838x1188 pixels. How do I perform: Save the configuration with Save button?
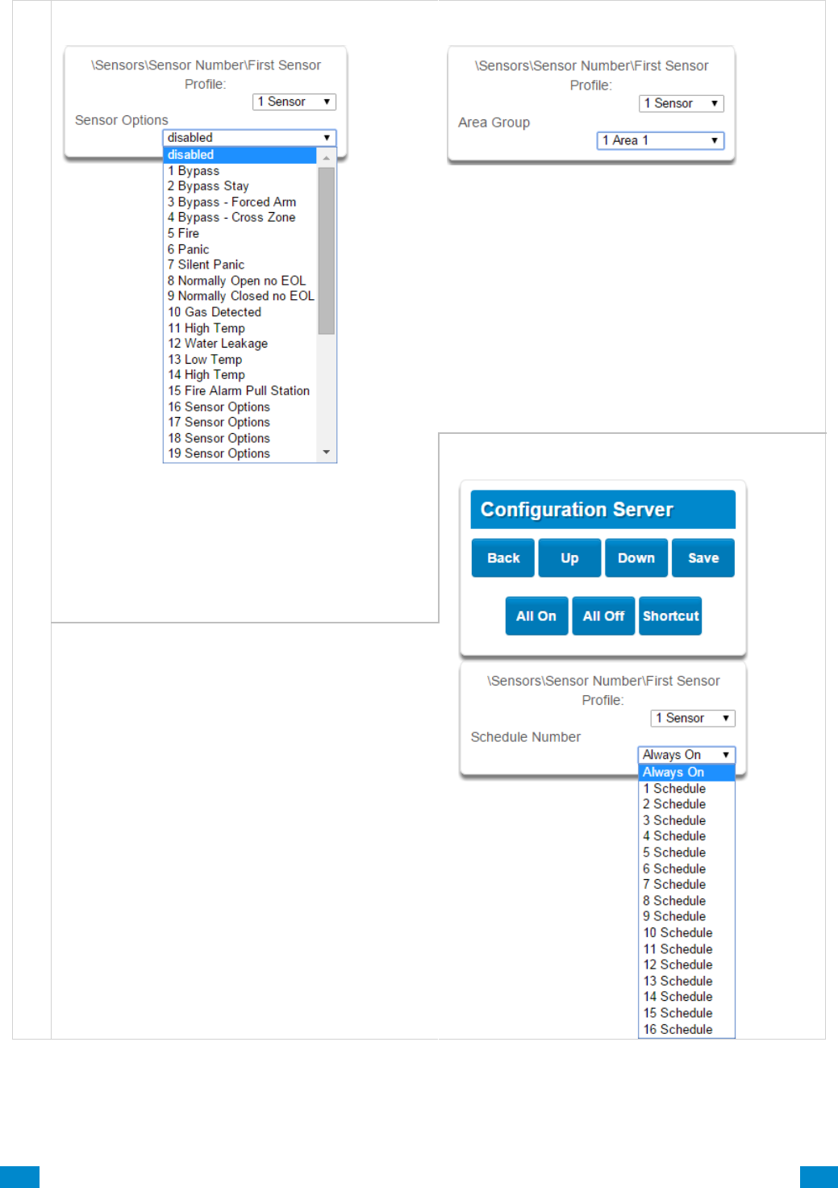click(703, 558)
